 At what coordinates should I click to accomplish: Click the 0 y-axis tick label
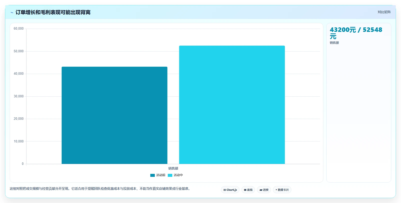(x=23, y=164)
